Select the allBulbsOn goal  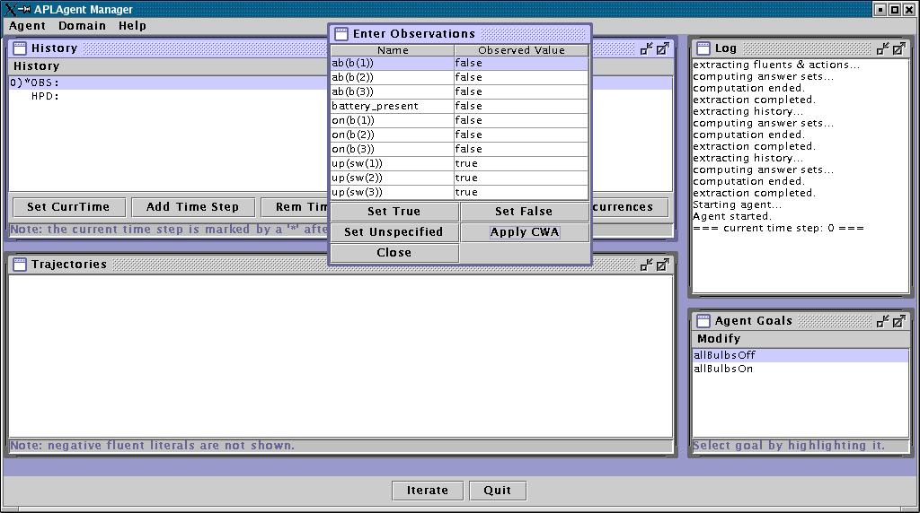click(723, 369)
